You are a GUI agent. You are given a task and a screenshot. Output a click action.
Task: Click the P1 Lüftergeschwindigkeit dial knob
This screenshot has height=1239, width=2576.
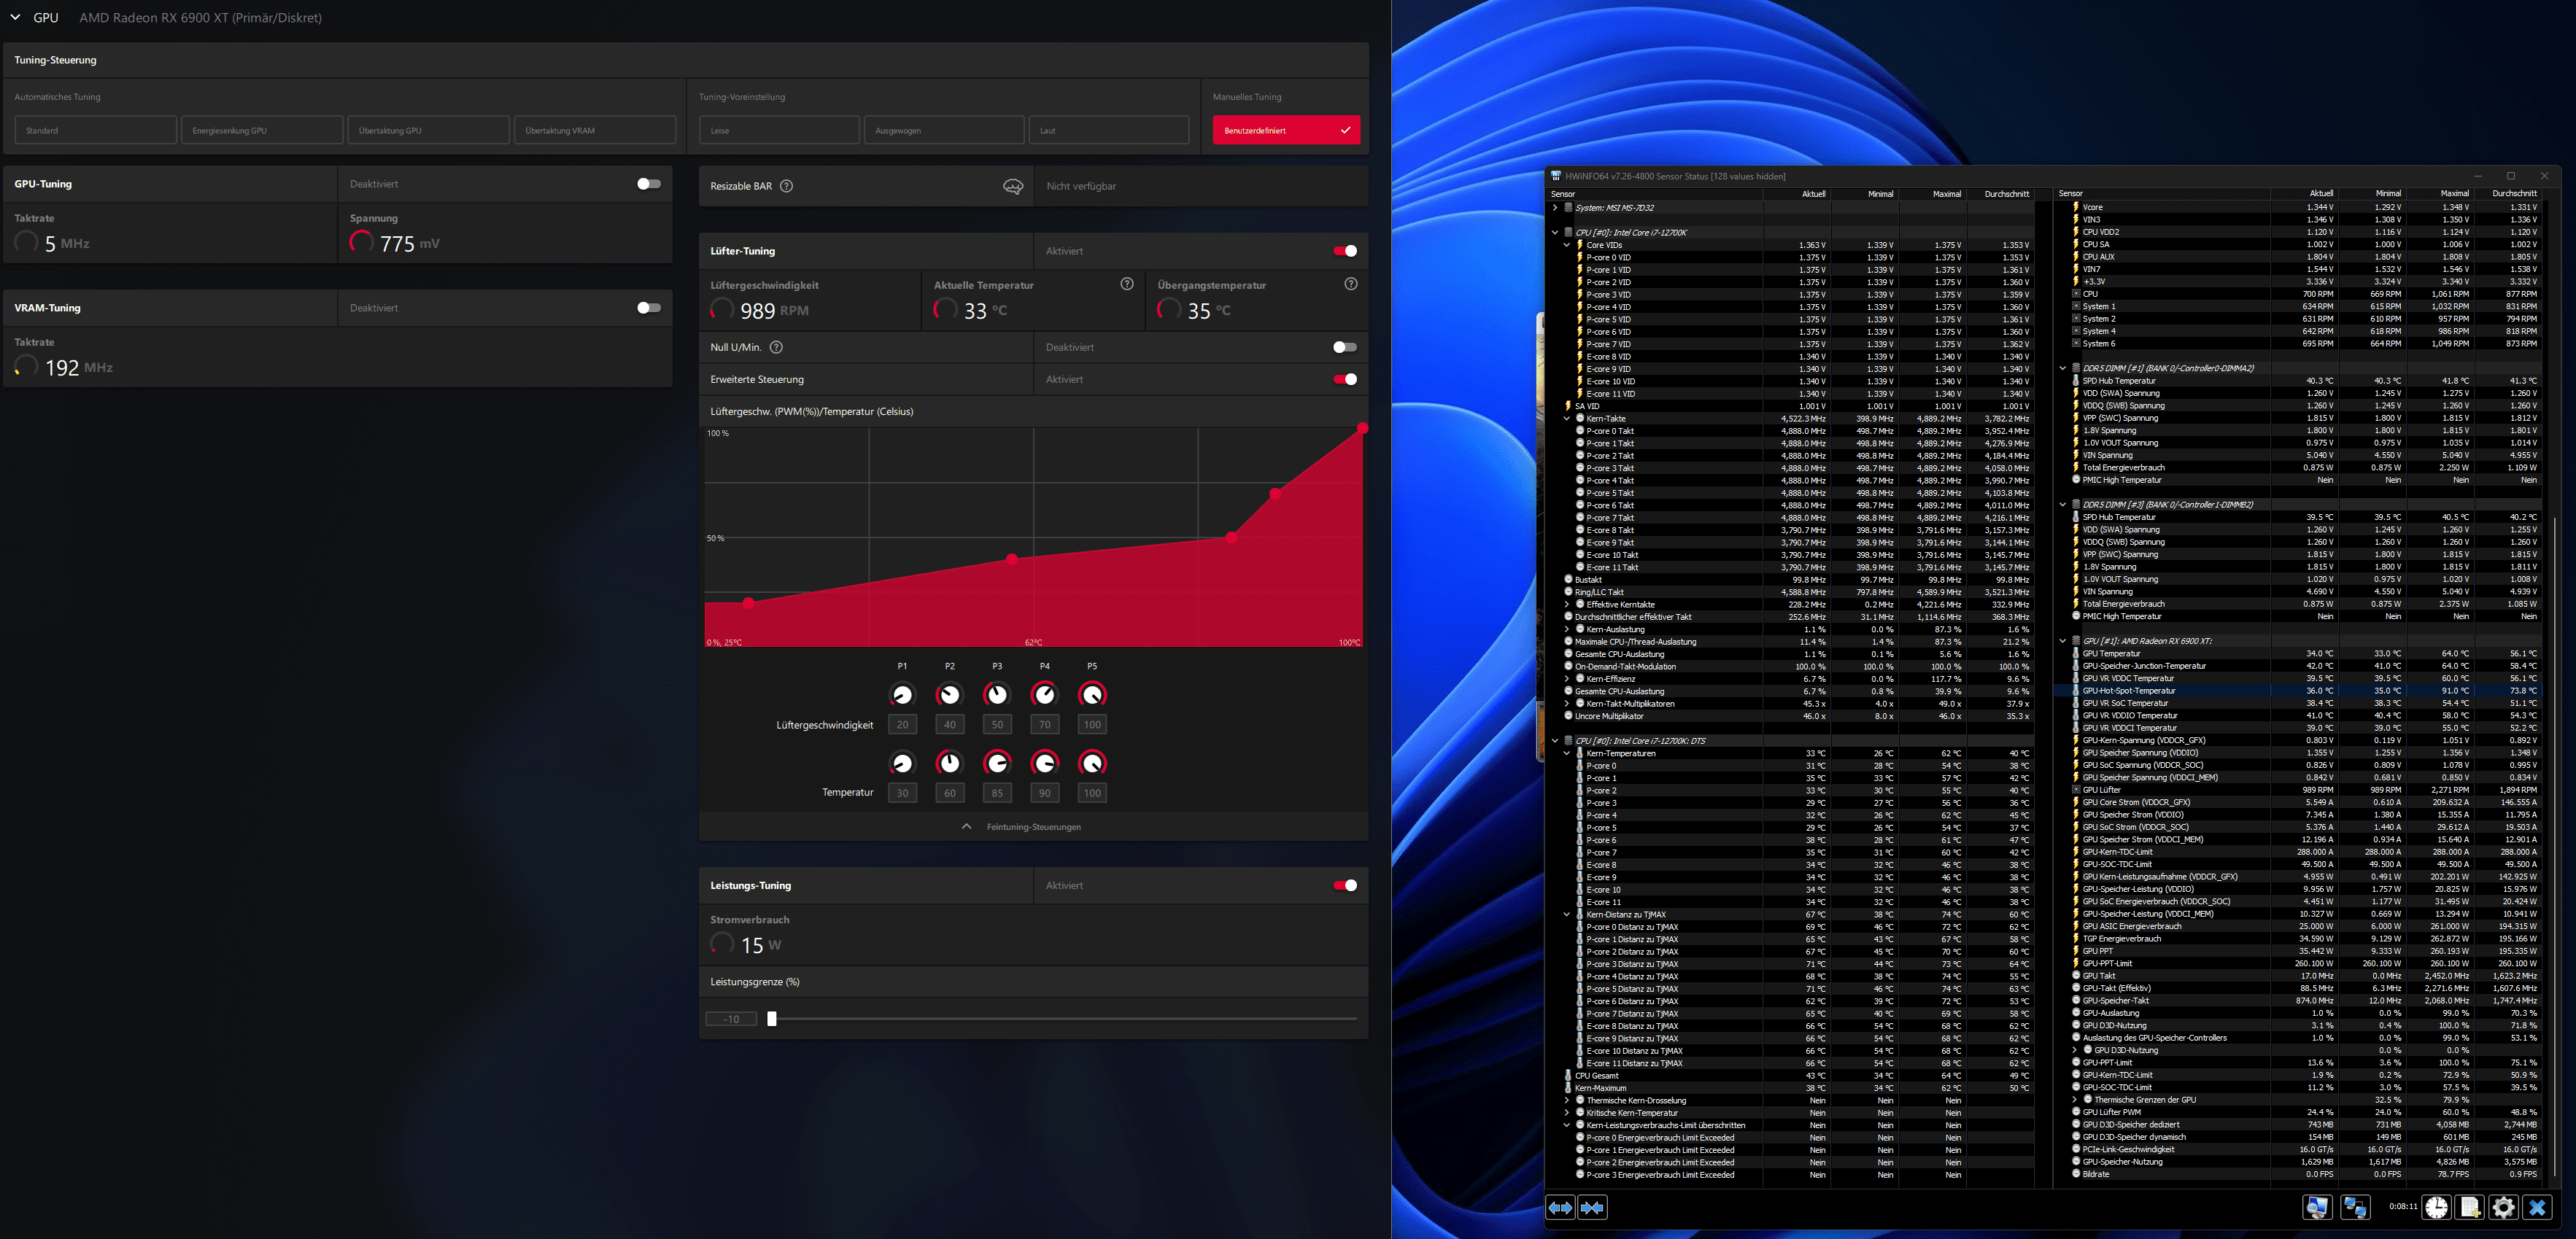tap(902, 695)
